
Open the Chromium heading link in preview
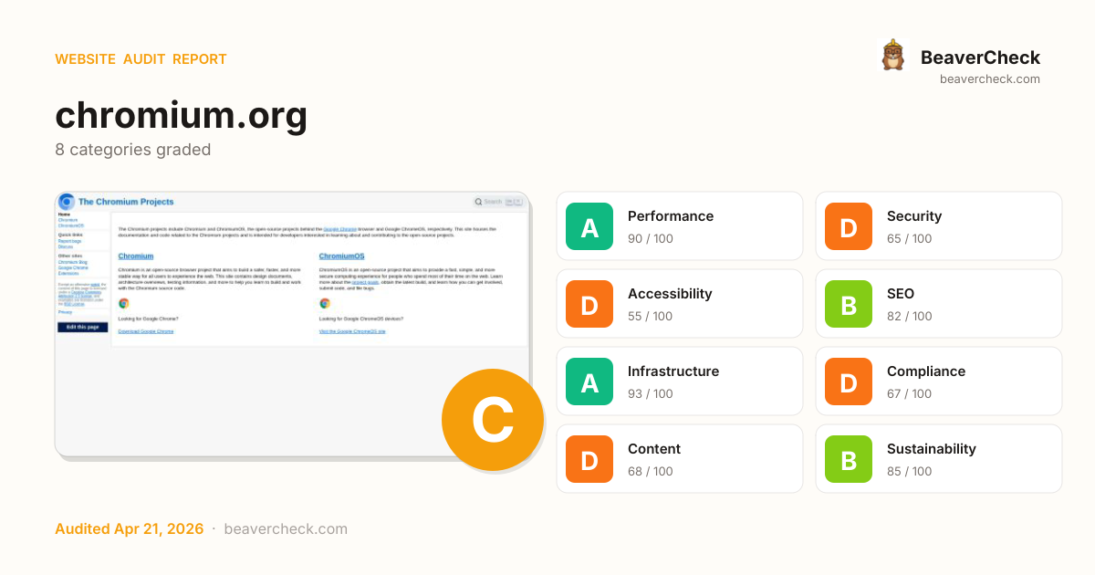click(x=136, y=256)
